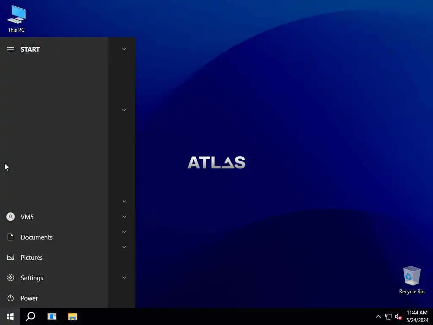Click the Show desktop strip at taskbar edge
433x325 pixels.
pyautogui.click(x=432, y=317)
